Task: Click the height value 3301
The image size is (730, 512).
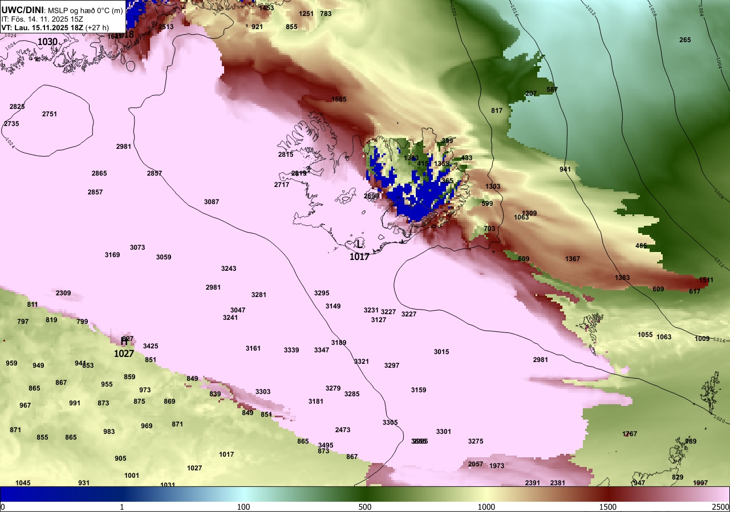Action: click(x=444, y=432)
